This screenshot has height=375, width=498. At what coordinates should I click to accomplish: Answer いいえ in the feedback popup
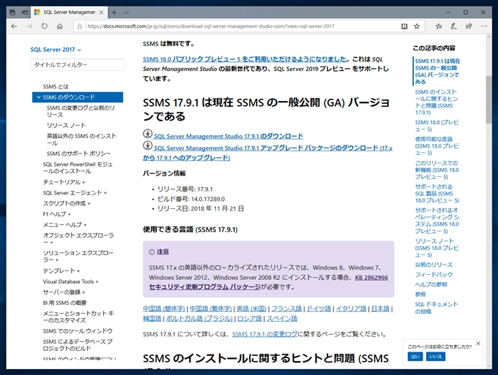[x=435, y=357]
